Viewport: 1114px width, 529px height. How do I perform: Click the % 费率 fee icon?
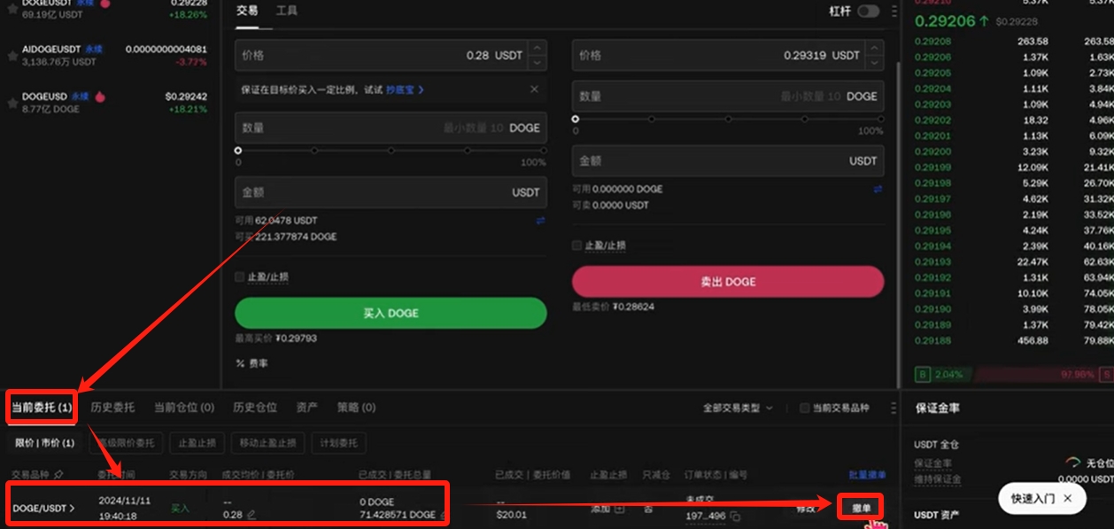click(240, 363)
